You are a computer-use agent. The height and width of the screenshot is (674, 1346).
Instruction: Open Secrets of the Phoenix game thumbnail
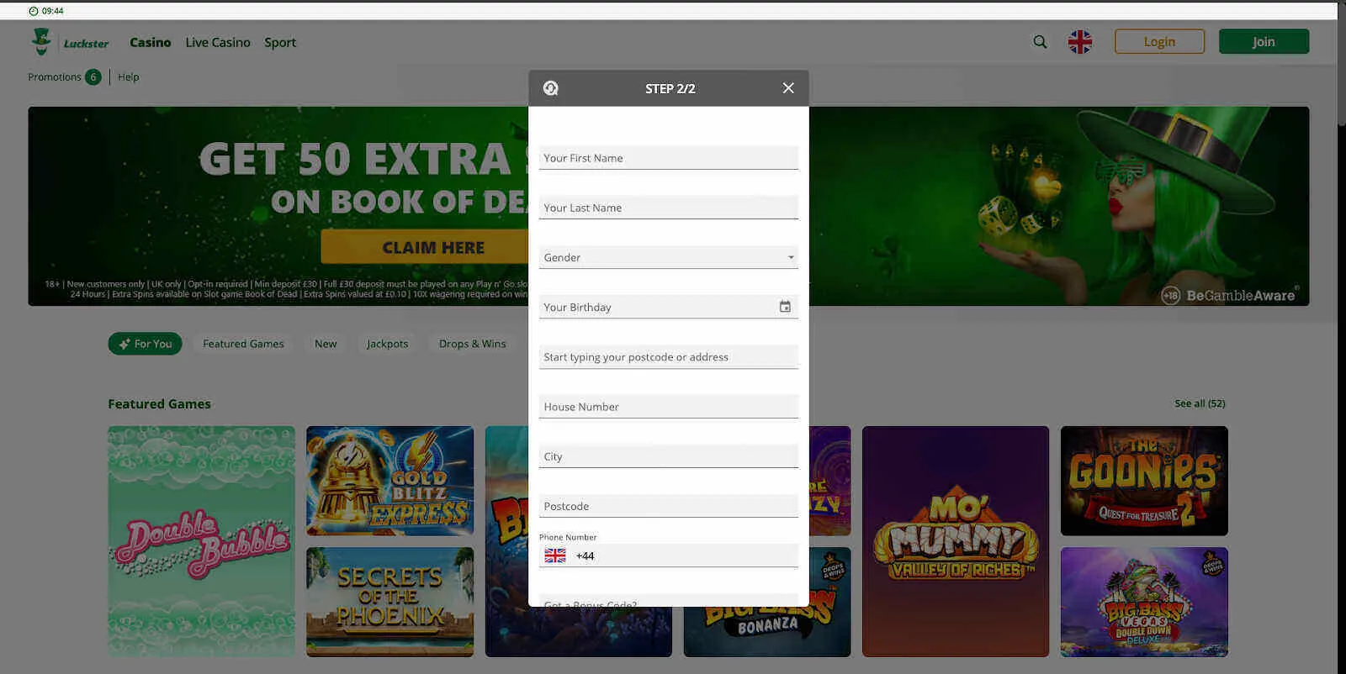tap(389, 602)
